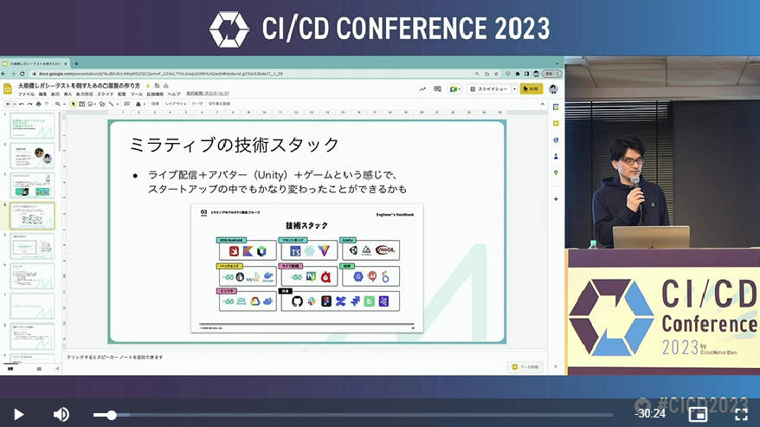Click the zoom magnifier tool
760x427 pixels.
pyautogui.click(x=58, y=104)
